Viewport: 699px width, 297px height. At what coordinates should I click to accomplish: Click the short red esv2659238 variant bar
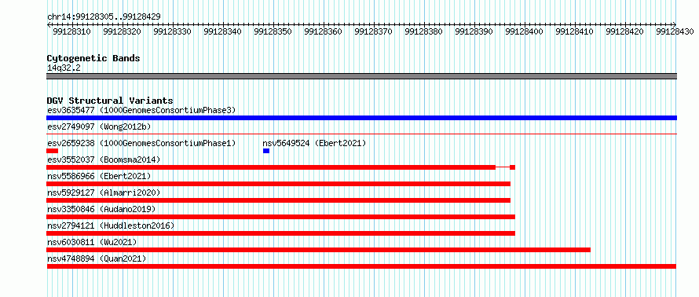click(x=52, y=151)
